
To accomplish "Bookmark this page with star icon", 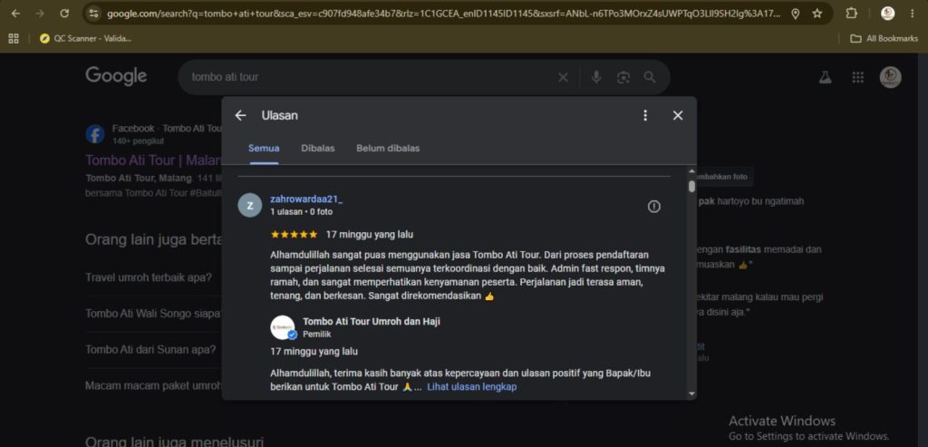I will tap(817, 13).
